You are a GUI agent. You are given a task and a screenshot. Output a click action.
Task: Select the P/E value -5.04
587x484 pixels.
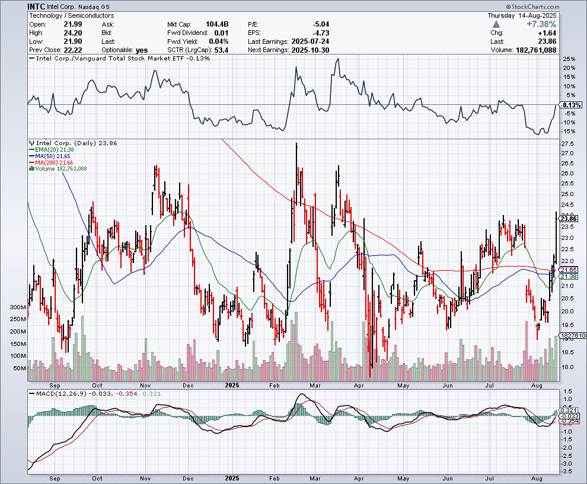(321, 24)
